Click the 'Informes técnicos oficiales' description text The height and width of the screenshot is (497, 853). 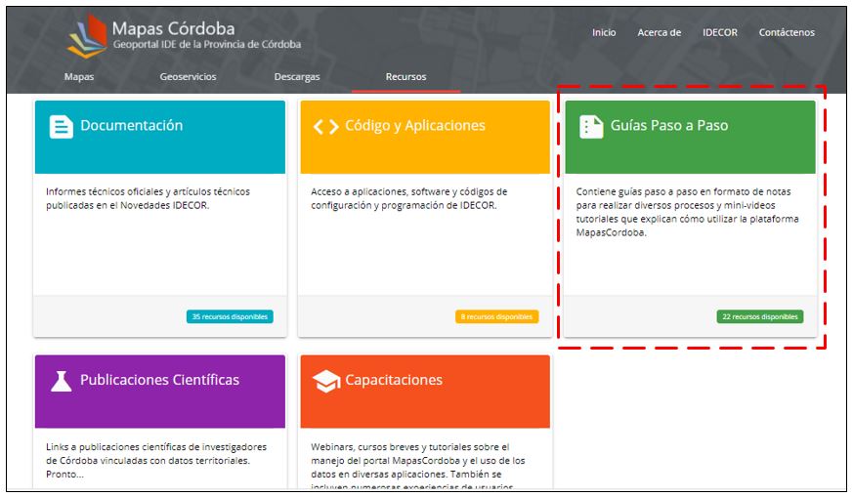click(x=148, y=198)
